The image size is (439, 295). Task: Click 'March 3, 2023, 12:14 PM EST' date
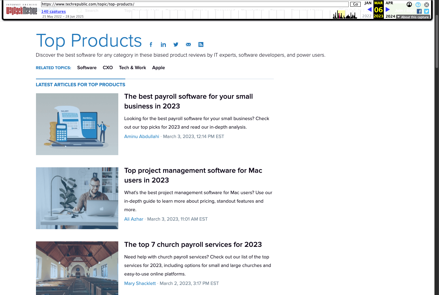[194, 137]
